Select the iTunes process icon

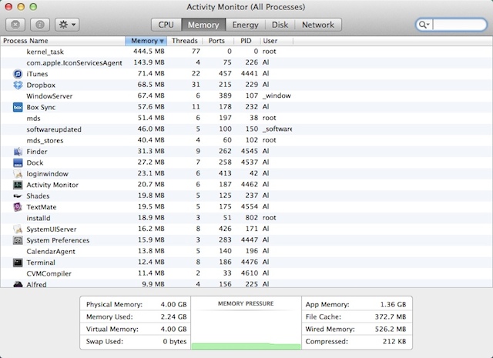point(18,74)
